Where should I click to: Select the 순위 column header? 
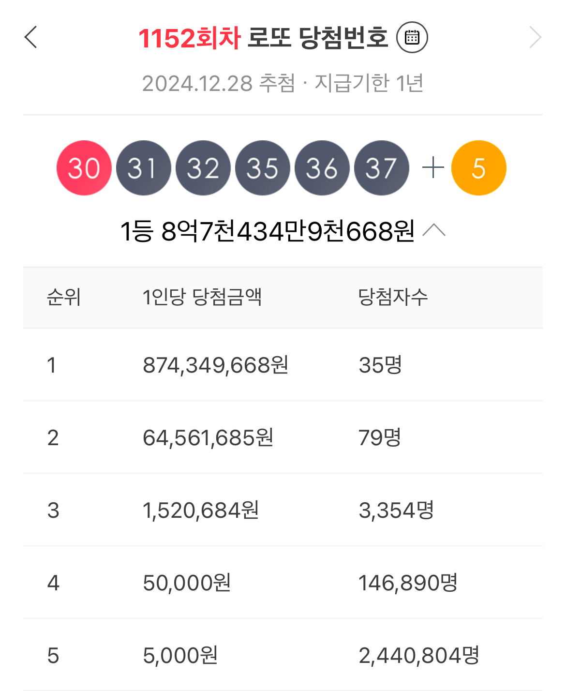pos(63,297)
